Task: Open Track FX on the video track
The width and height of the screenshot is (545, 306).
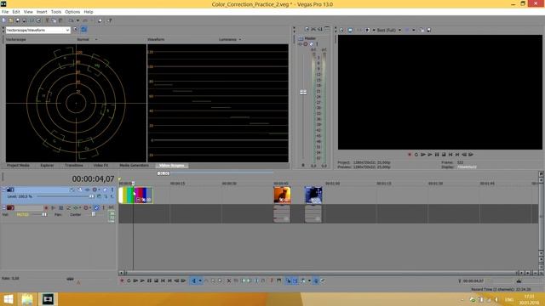Action: coord(87,190)
